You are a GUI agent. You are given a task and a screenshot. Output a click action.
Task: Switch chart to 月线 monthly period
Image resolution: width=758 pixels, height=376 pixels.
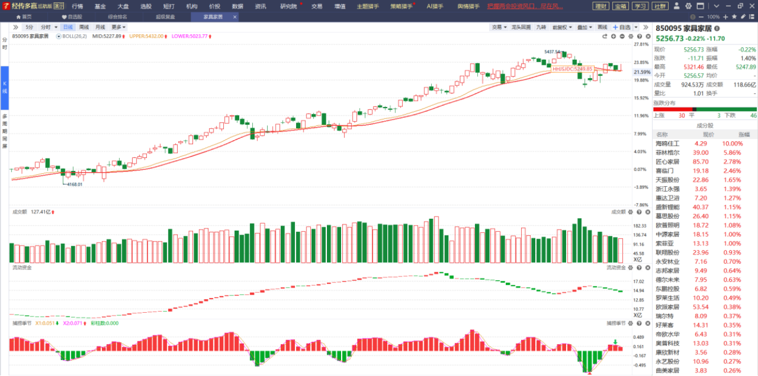coord(100,27)
